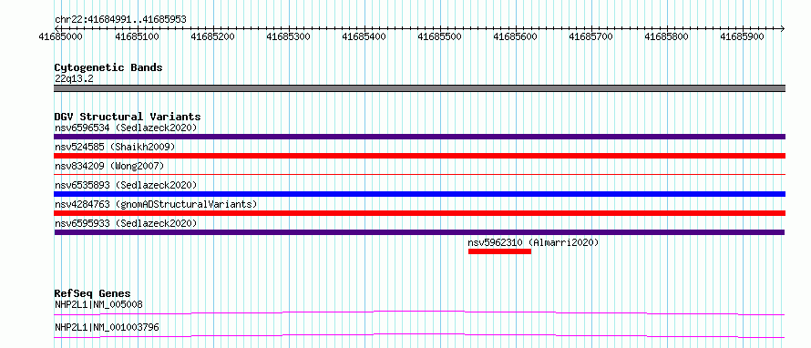Viewport: 811px width, 348px height.
Task: Open the nsv524585 (Shaikh2009) variant label
Action: pos(115,147)
